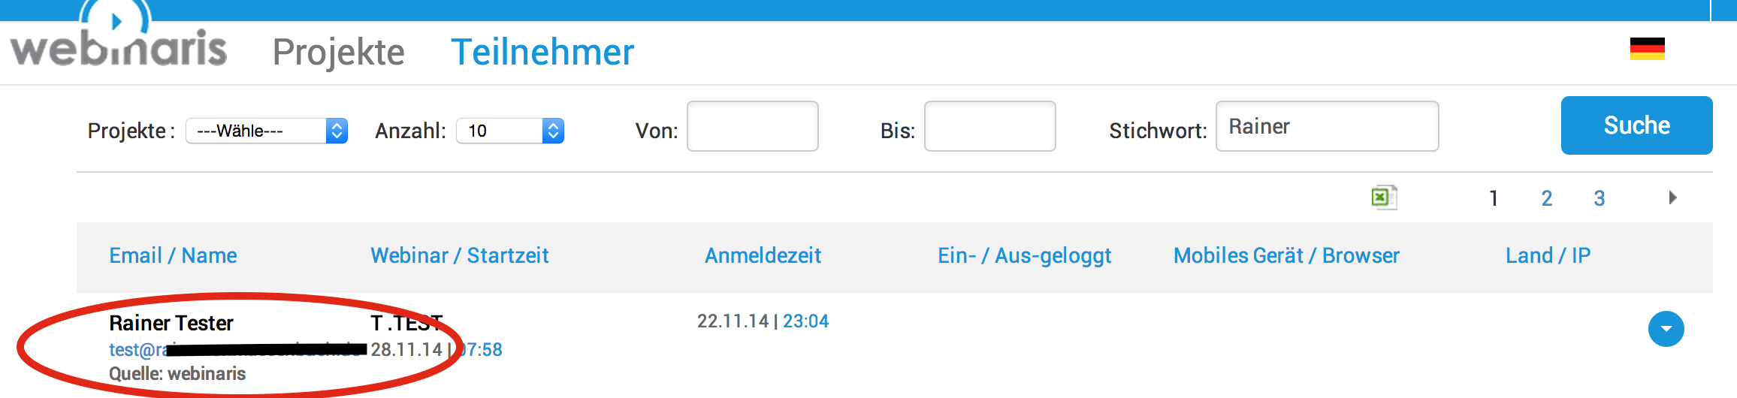The height and width of the screenshot is (398, 1737).
Task: Export participants via the Excel icon
Action: tap(1384, 197)
